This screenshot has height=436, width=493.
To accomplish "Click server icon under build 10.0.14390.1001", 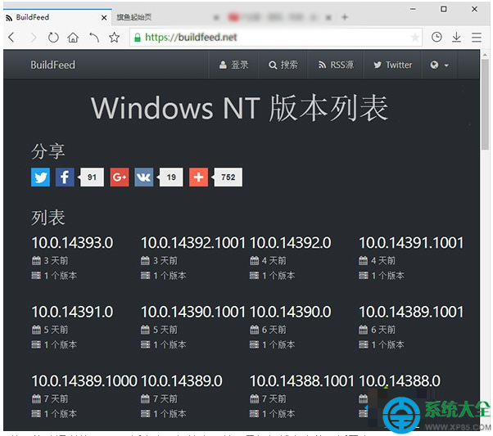I will click(145, 344).
